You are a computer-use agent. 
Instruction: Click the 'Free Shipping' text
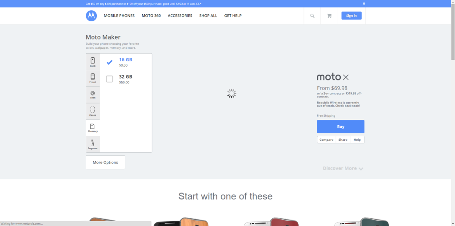(326, 115)
